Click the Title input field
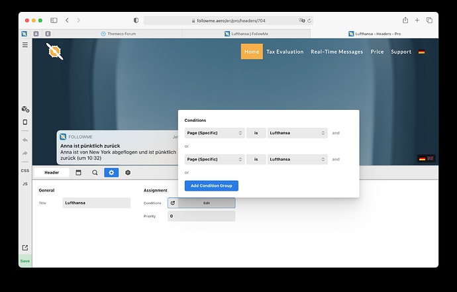 pos(97,203)
